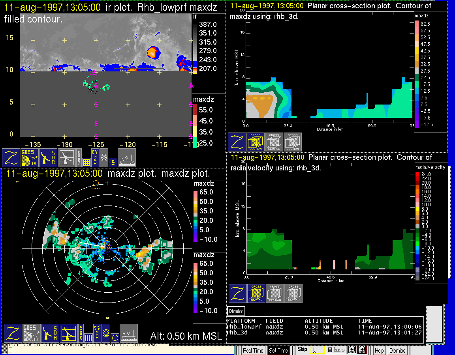Screen dimensions: 455x355
Task: Select the radar grid icon in bottom-left toolbar
Action: pyautogui.click(x=68, y=333)
